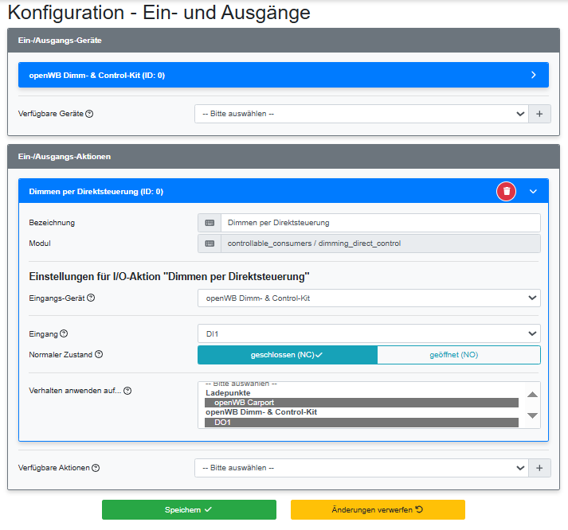This screenshot has width=568, height=530.
Task: Delete the Dimmen per Direktsteuerung action
Action: 506,191
